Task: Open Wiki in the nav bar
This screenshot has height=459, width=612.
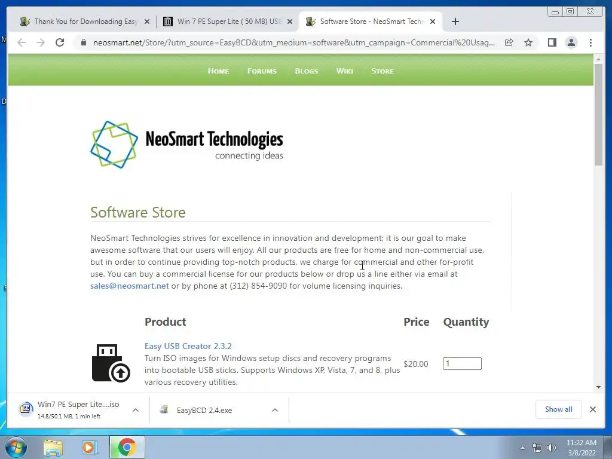Action: 345,71
